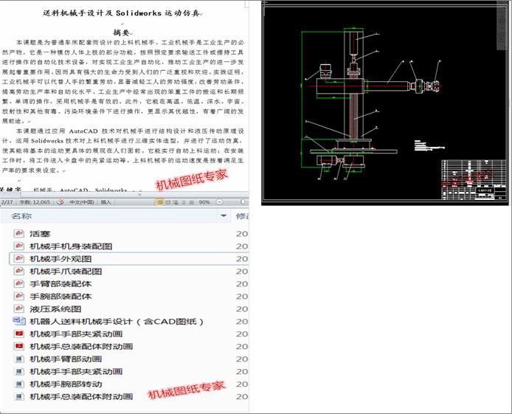Click the DWG icon beside 机械手爪装配图
Viewport: 512px width, 414px height.
pos(19,271)
